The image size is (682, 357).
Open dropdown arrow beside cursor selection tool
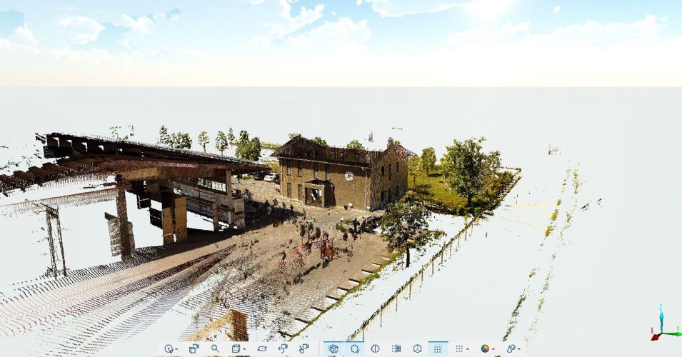click(177, 350)
